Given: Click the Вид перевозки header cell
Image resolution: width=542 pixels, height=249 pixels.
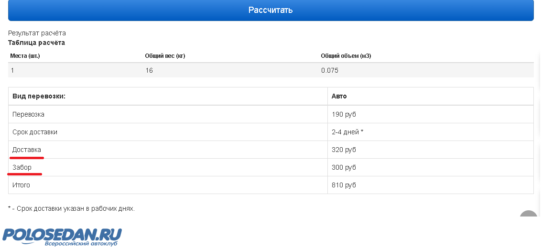Looking at the screenshot, I should coord(39,96).
